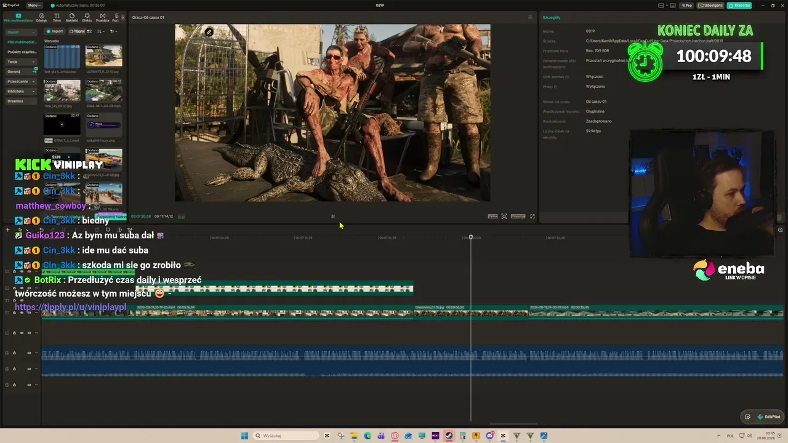Click the aspect ratio button under preview

[x=518, y=216]
